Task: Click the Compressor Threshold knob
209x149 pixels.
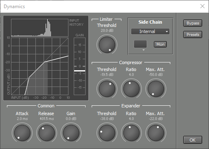Action: [107, 89]
